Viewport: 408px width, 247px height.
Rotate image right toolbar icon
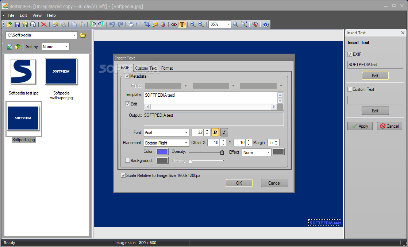click(101, 24)
